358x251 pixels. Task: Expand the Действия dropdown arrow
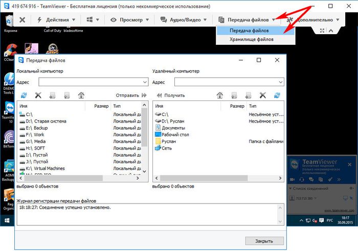point(74,20)
